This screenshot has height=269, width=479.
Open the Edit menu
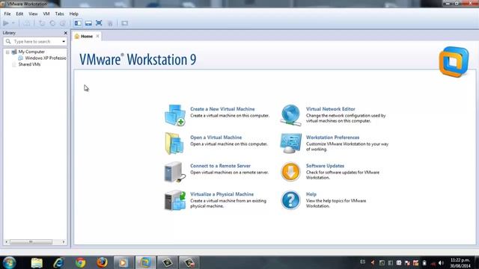coord(19,13)
